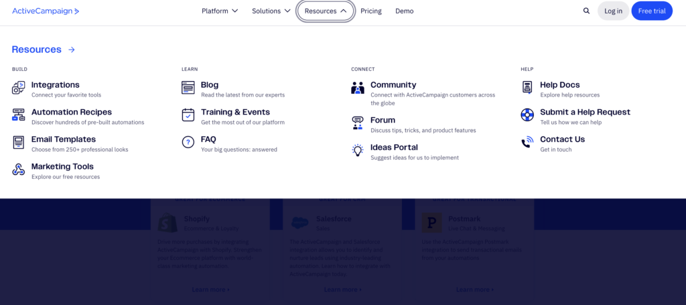Click the Postmark logo icon

[x=432, y=223]
